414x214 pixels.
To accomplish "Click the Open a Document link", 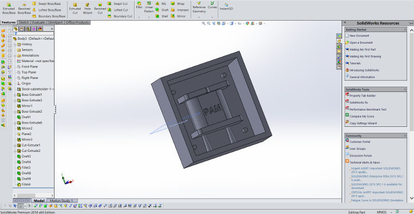I will 361,42.
